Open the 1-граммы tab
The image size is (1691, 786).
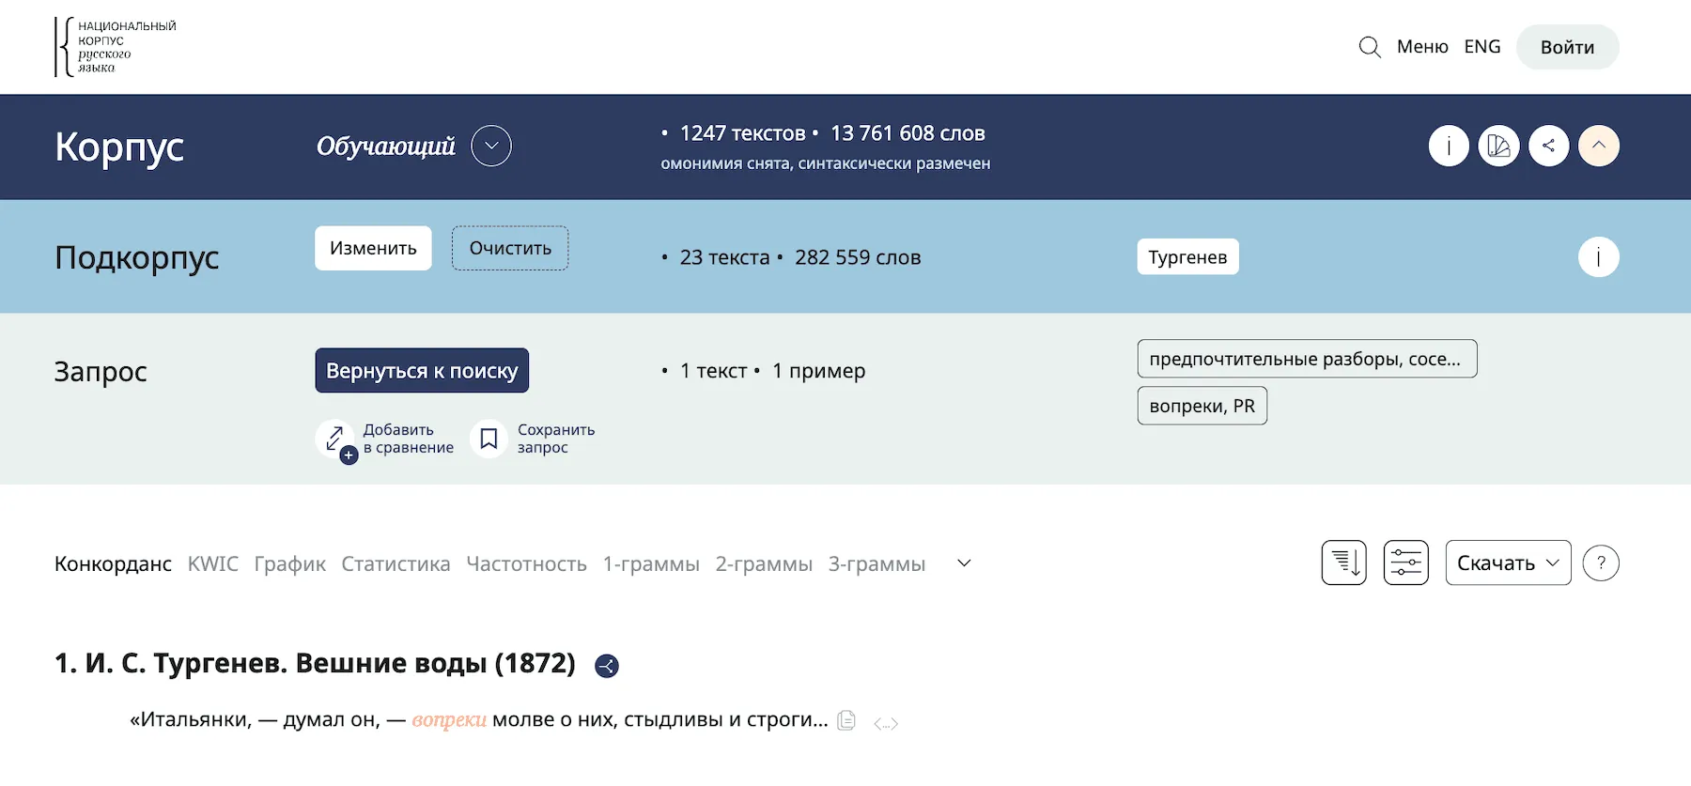tap(651, 563)
